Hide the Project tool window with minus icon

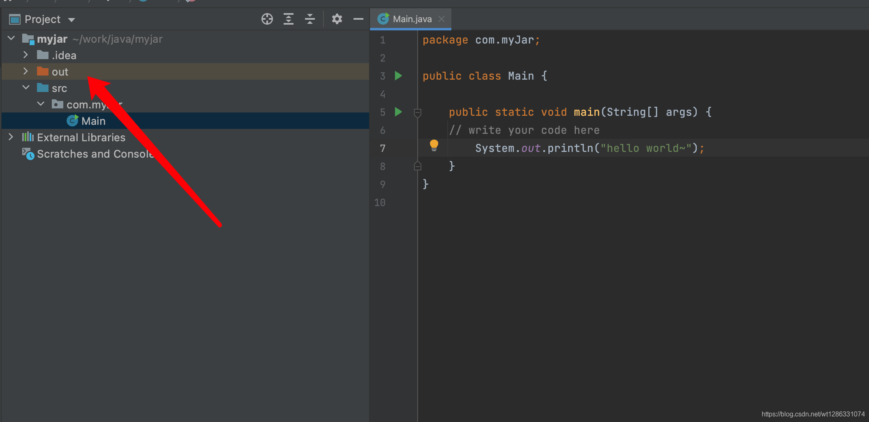(358, 19)
